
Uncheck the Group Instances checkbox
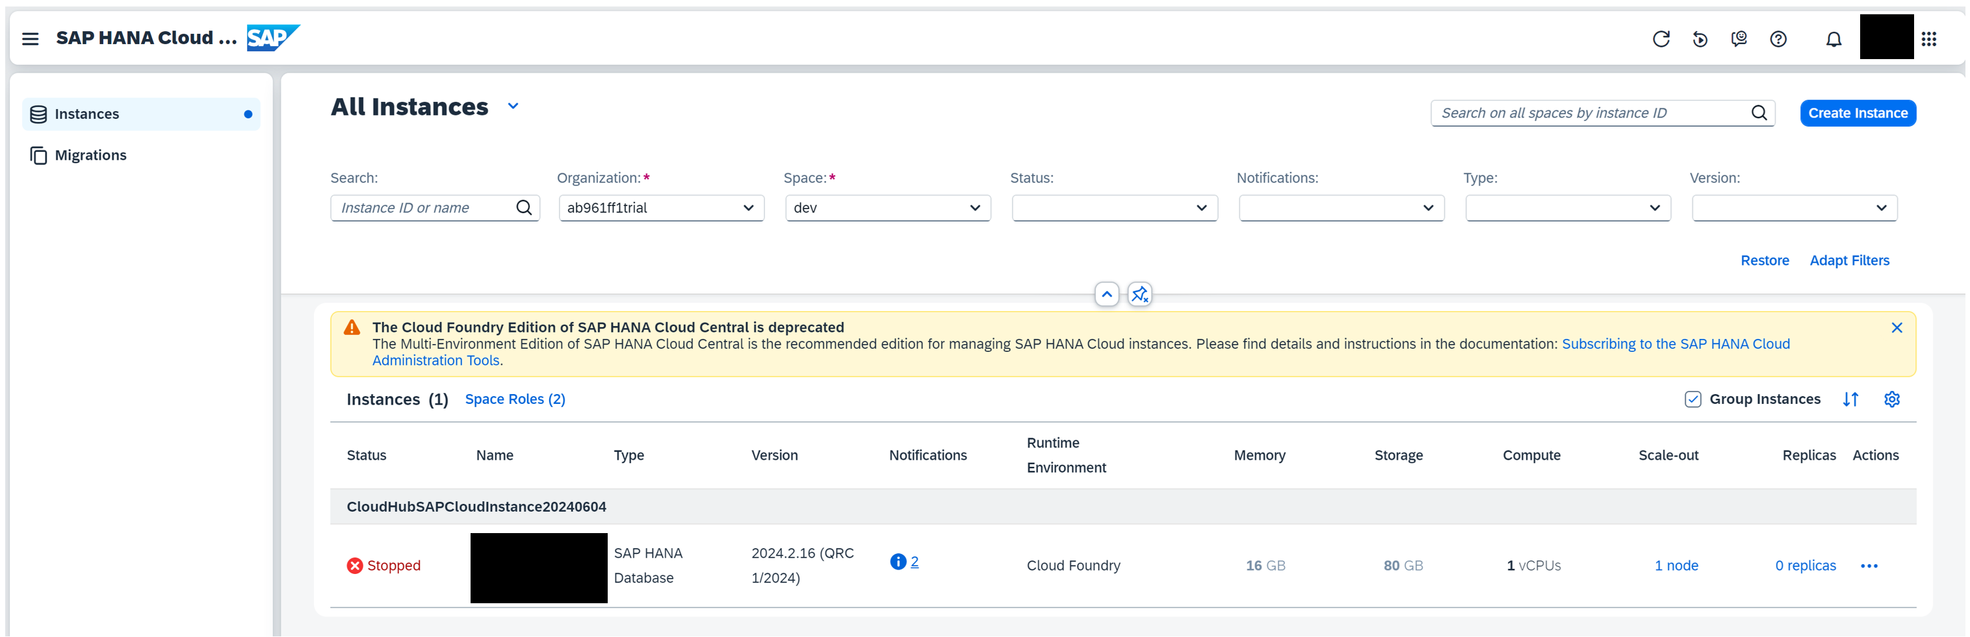click(x=1692, y=399)
